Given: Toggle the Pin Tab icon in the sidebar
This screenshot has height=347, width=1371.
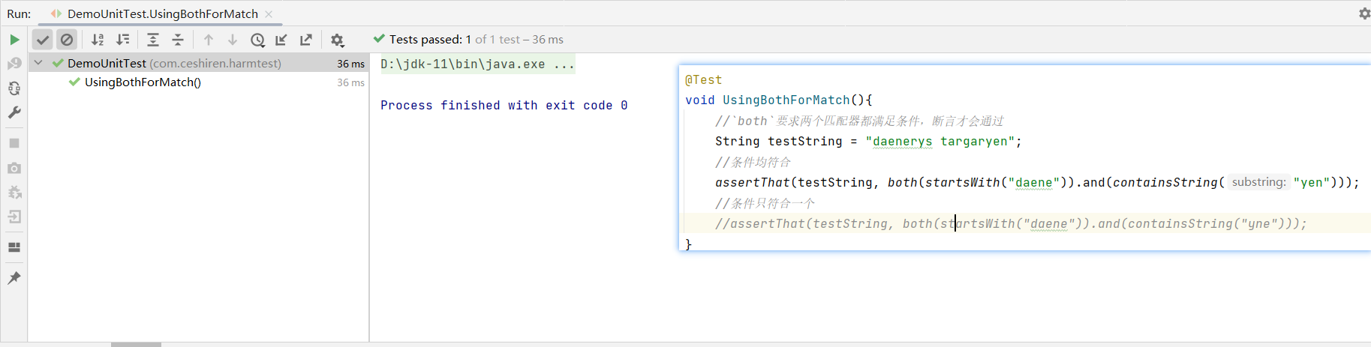Looking at the screenshot, I should coord(14,278).
